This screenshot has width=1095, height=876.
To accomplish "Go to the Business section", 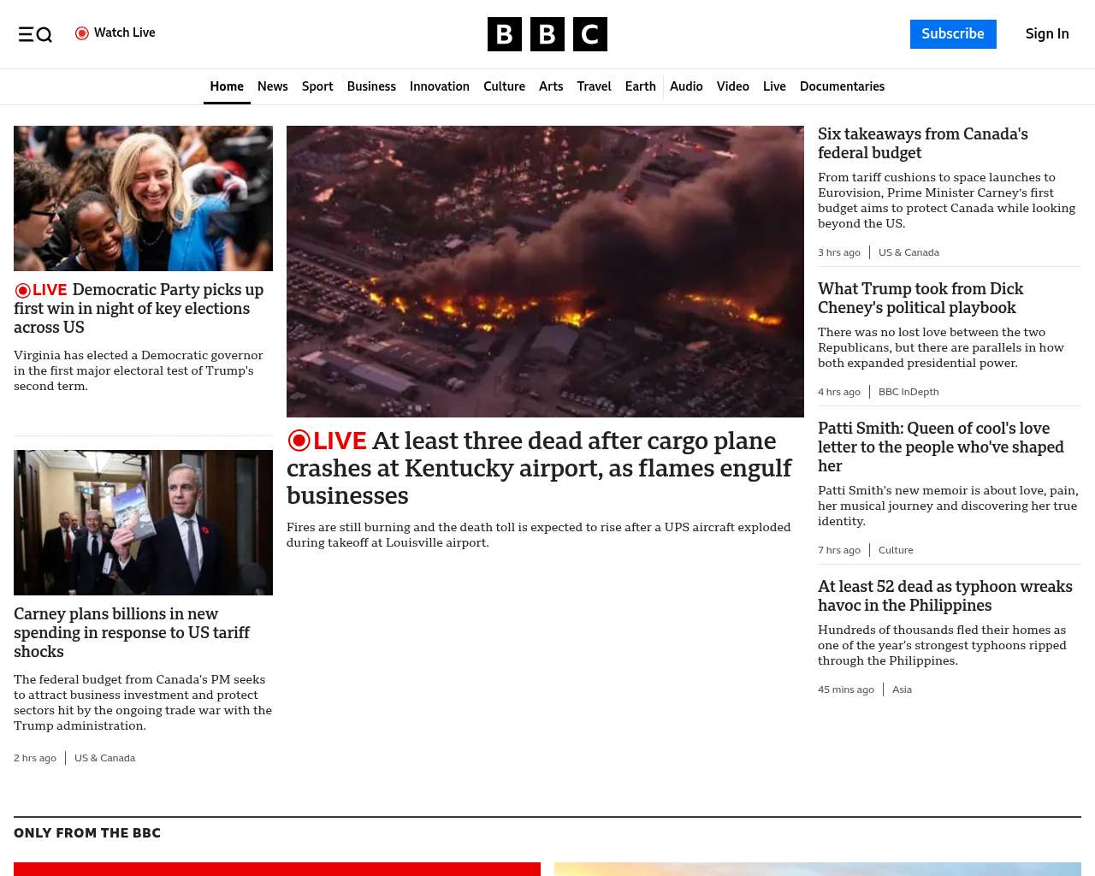I will (371, 86).
